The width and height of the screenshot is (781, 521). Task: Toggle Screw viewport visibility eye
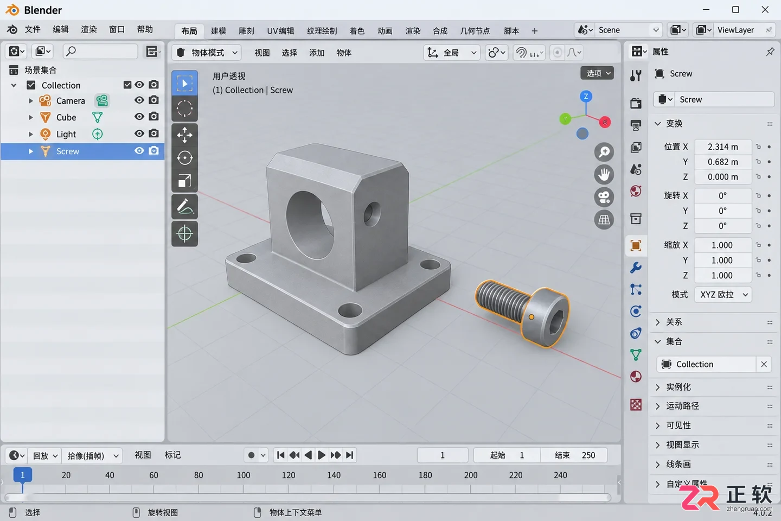(x=139, y=151)
